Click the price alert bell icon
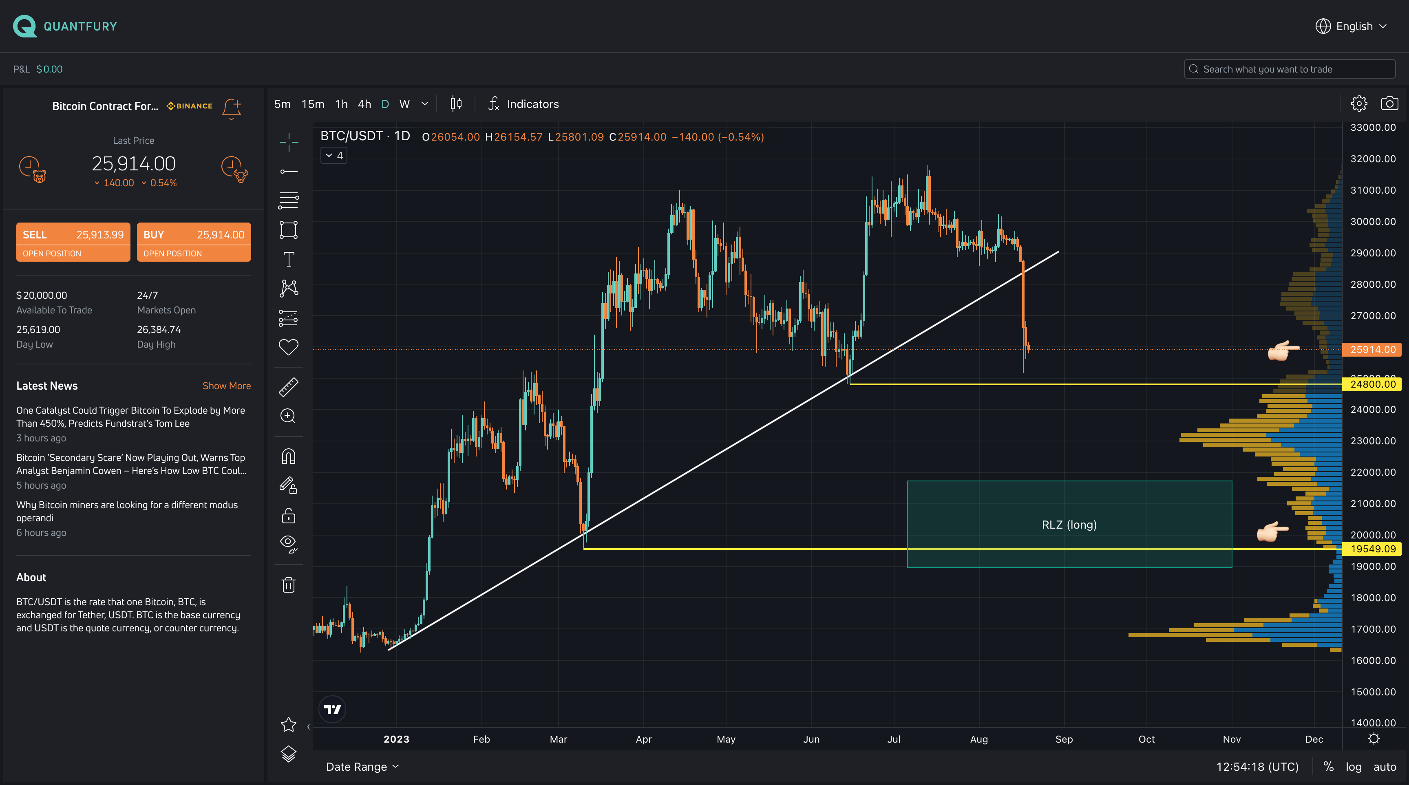The image size is (1409, 785). coord(232,108)
